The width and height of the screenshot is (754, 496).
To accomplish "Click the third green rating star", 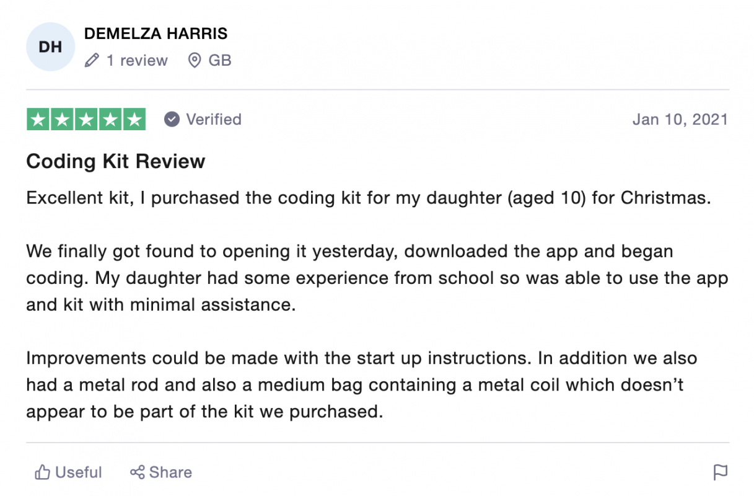I will 86,119.
